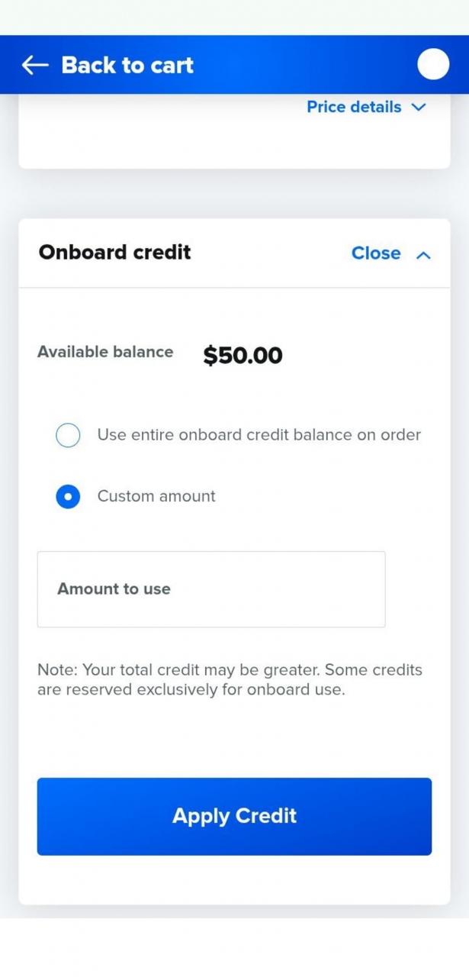Click the 'Use entire onboard credit balance' label
Screen dimensions: 469x977
coord(259,435)
